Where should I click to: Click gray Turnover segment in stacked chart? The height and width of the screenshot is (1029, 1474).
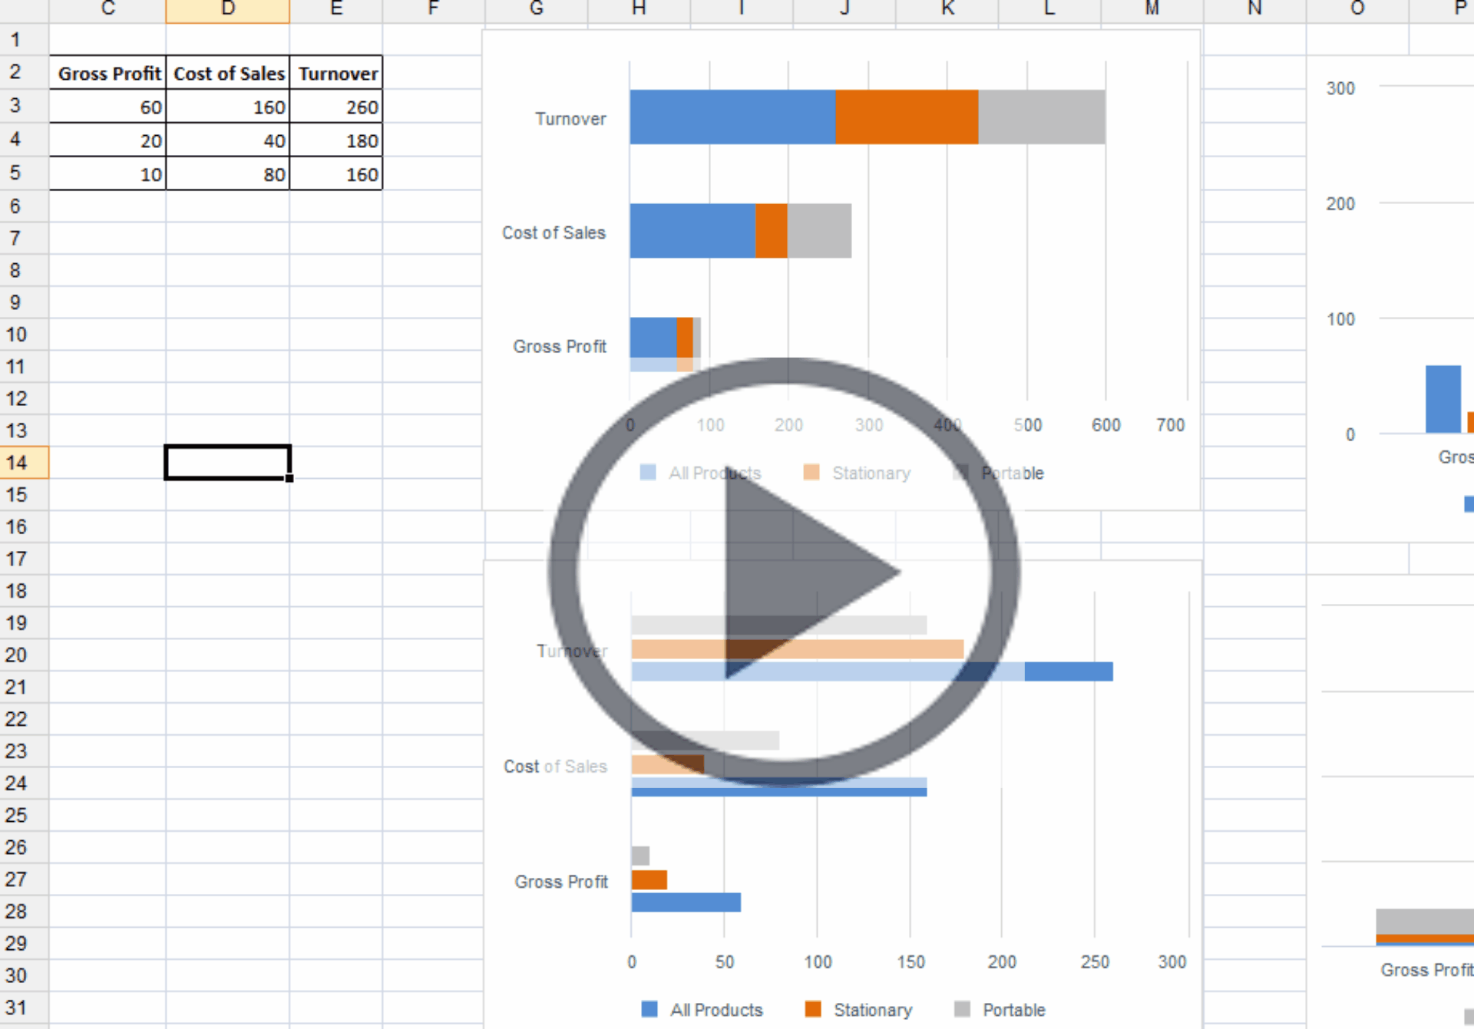coord(1042,117)
